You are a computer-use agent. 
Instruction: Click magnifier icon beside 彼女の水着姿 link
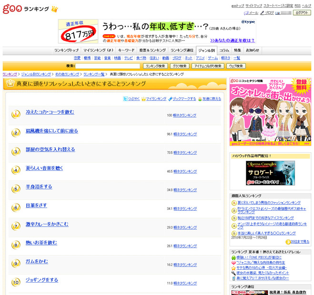pos(233,273)
